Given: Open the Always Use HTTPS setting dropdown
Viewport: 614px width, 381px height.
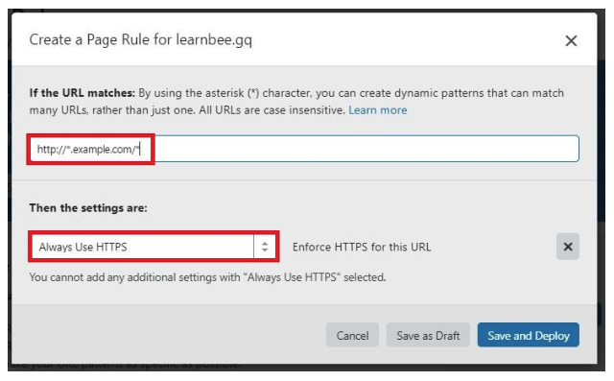Looking at the screenshot, I should pyautogui.click(x=153, y=247).
